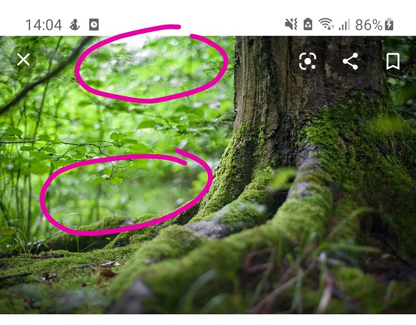Open Google Lens visual search icon
Screen dimensions: 416x325
coord(307,61)
